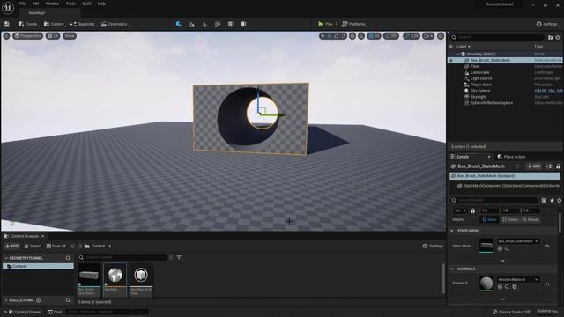Choose the Select object tool in the viewport toolbar

click(x=323, y=36)
